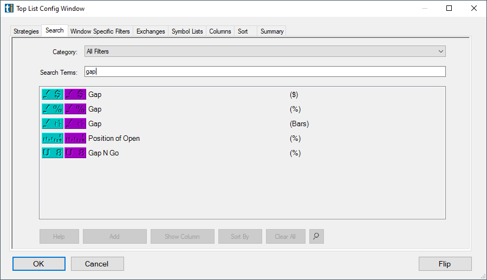Open the Symbol Lists tab
The width and height of the screenshot is (487, 280).
(187, 31)
